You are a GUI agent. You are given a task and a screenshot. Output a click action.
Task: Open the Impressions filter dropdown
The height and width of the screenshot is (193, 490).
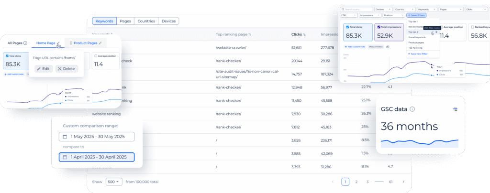pyautogui.click(x=370, y=15)
